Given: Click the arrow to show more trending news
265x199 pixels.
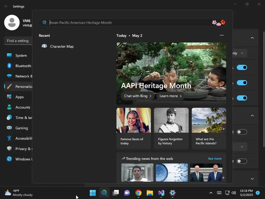Looking at the screenshot, I should point(224,178).
